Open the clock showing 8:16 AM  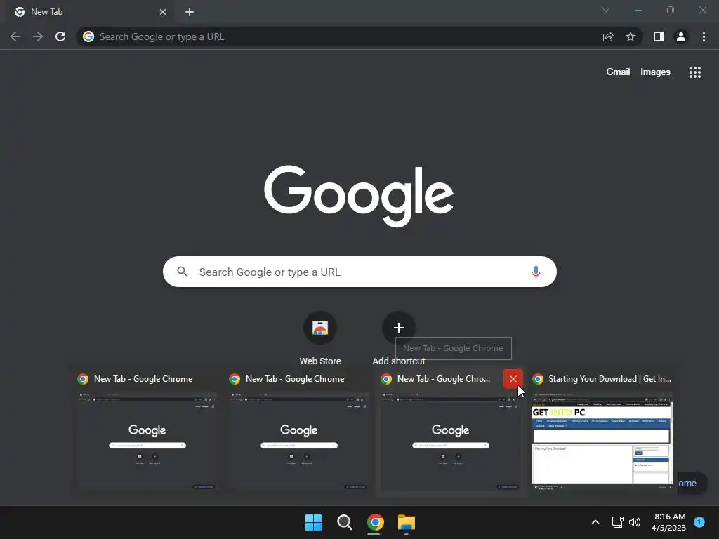click(x=668, y=522)
